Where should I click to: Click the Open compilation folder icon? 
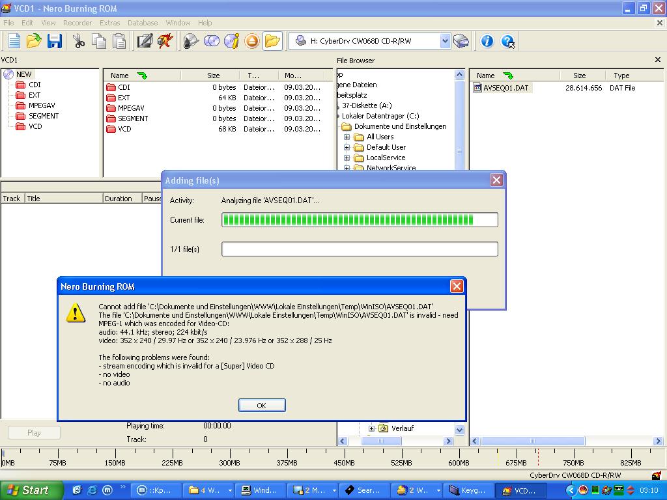pyautogui.click(x=34, y=41)
